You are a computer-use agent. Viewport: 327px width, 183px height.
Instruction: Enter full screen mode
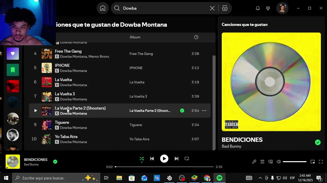321,162
